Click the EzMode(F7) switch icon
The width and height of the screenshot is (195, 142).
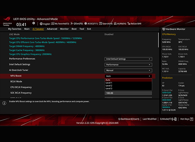coord(174,119)
